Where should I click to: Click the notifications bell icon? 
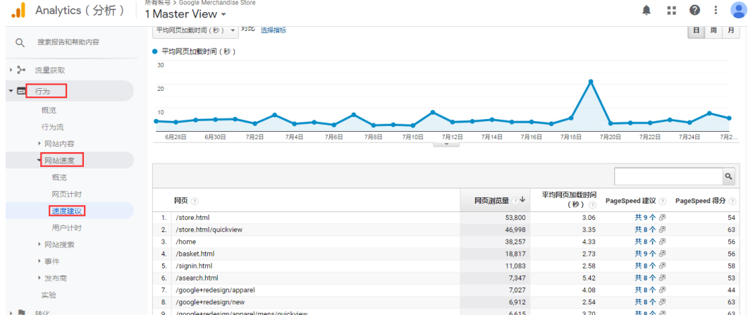[x=646, y=11]
